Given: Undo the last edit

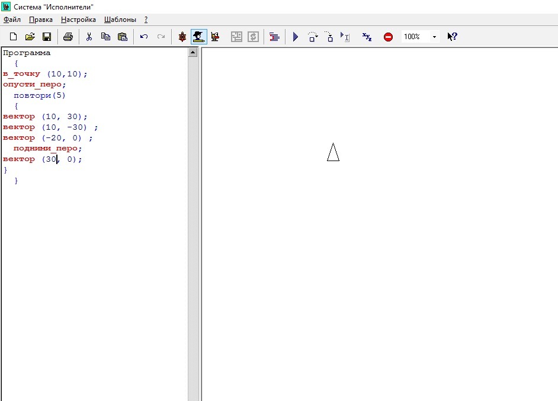Looking at the screenshot, I should (144, 37).
